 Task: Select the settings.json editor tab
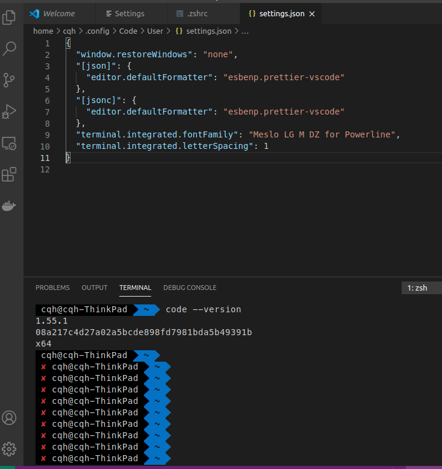tap(281, 14)
